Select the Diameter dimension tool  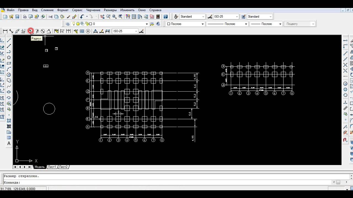point(43,31)
